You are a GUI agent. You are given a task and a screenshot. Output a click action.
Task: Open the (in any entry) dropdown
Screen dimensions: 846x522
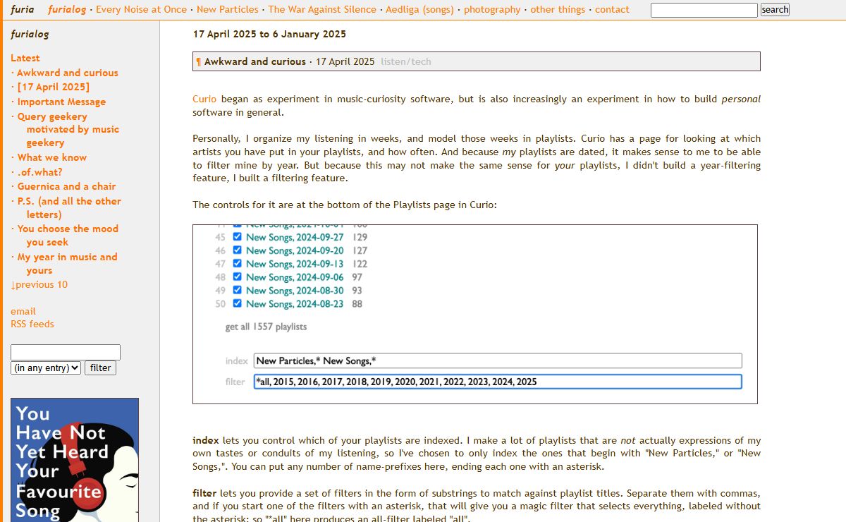pos(46,368)
